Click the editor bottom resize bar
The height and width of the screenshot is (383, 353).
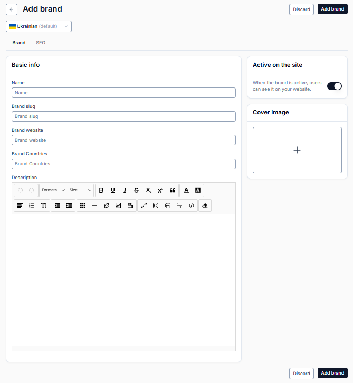coord(123,349)
